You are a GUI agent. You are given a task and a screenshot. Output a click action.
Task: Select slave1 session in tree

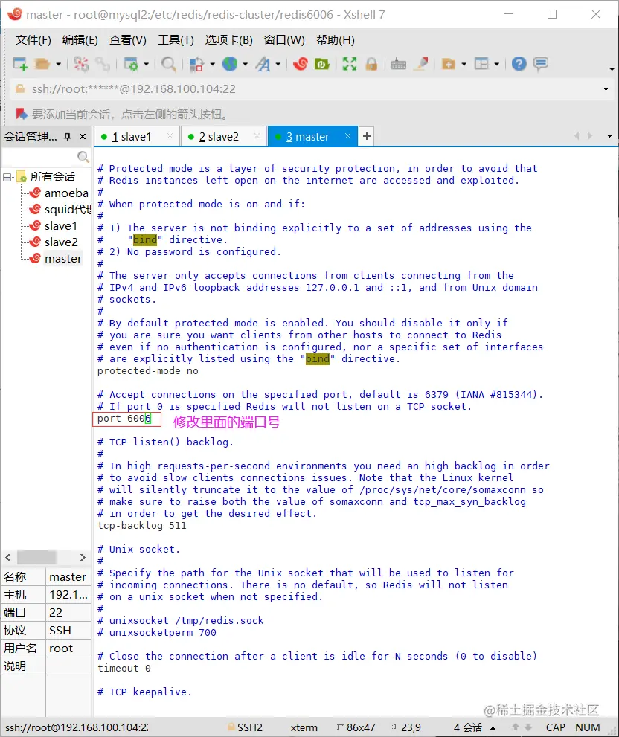(60, 226)
